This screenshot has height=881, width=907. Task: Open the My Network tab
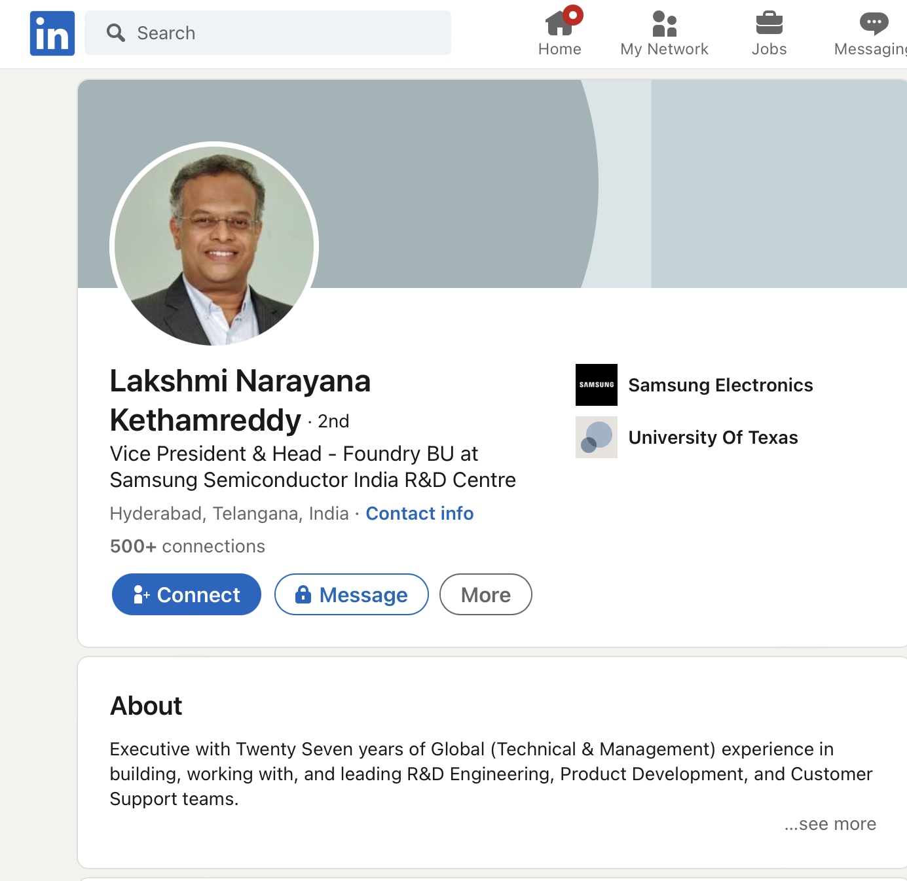[664, 34]
